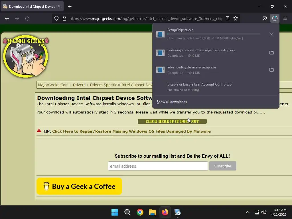Open Repair/Restore Missing Windows OS Files tip link
This screenshot has width=292, height=219.
[x=131, y=131]
